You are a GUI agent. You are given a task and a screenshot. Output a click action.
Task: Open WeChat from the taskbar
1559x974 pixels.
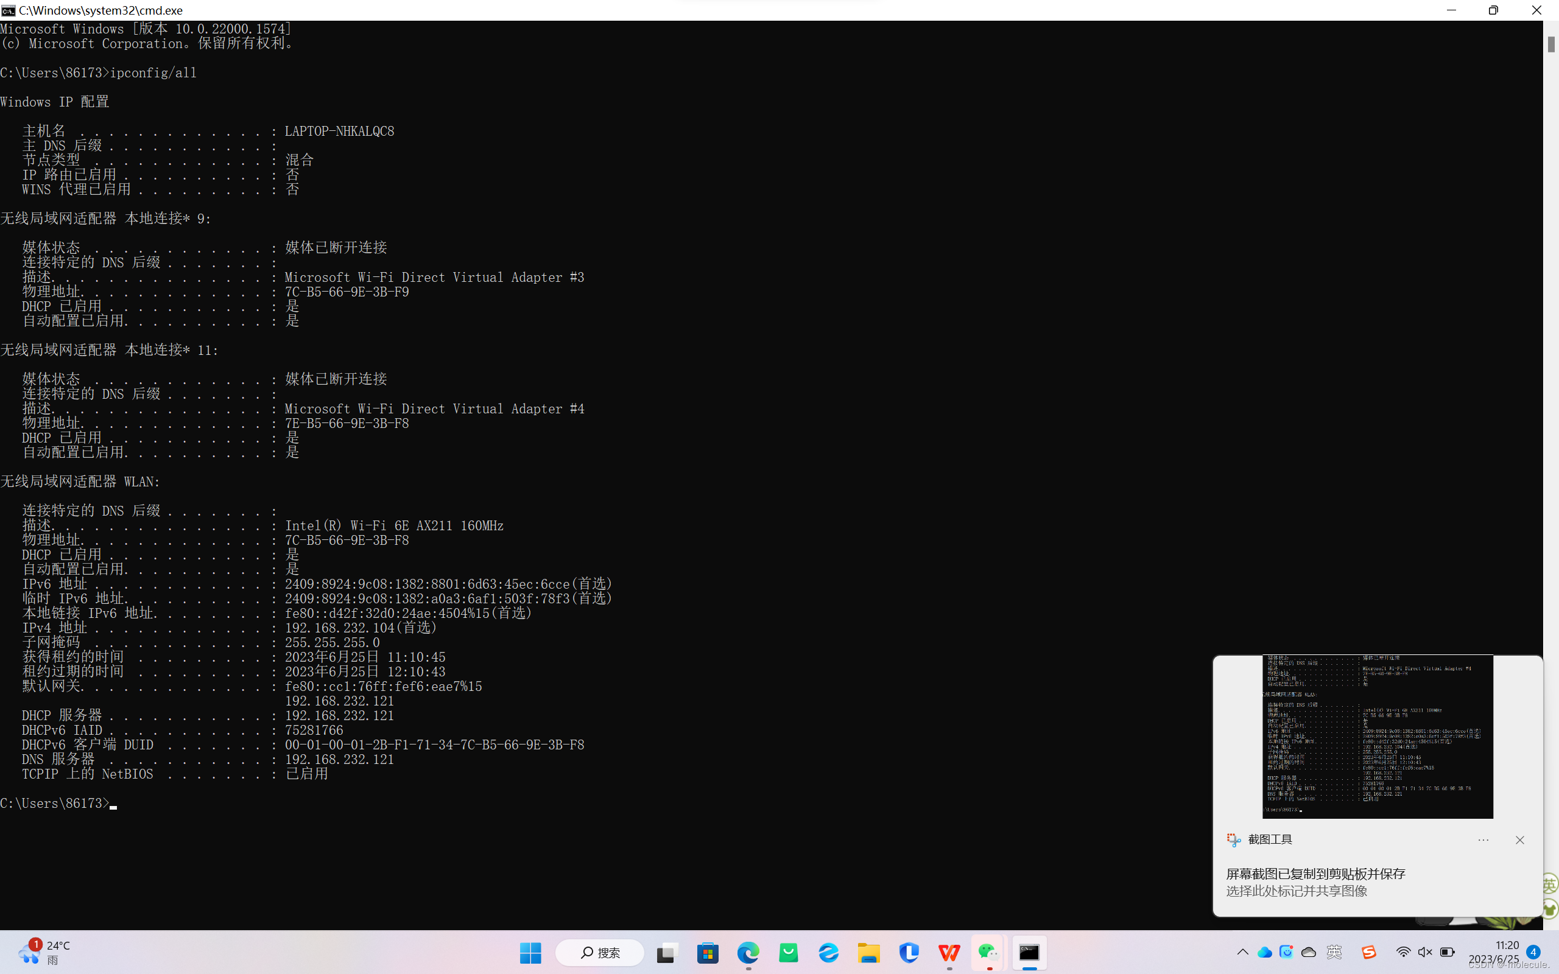(989, 952)
